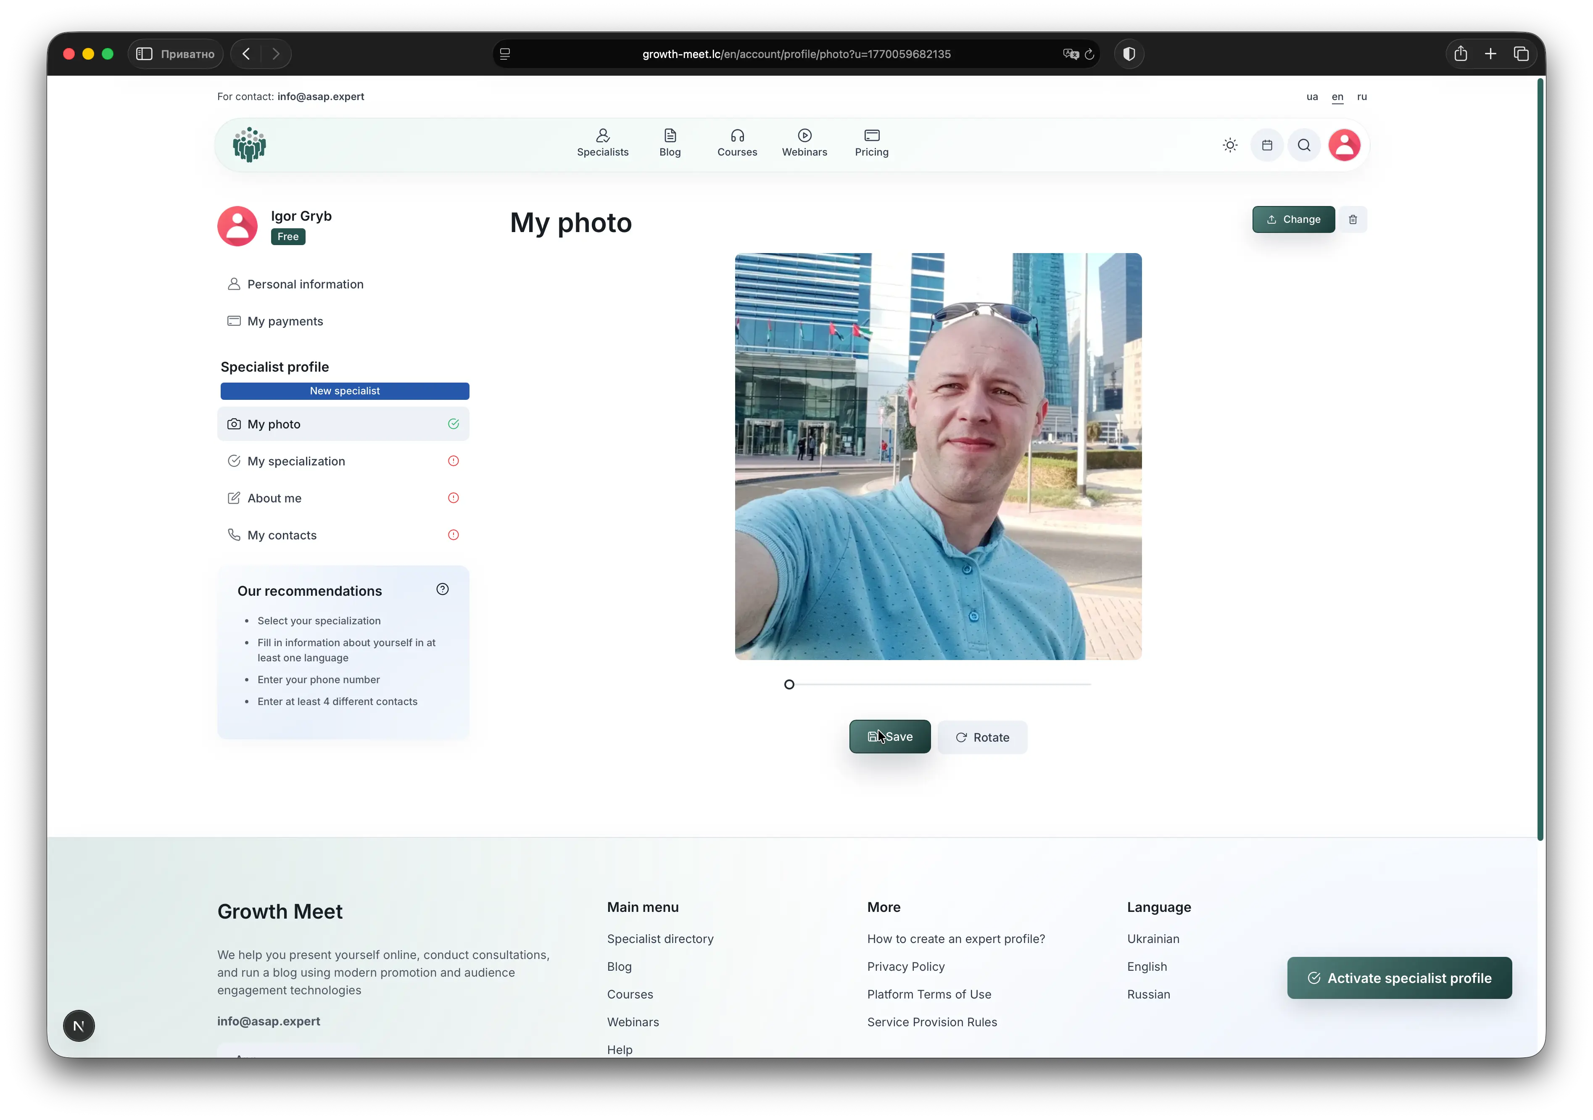This screenshot has width=1593, height=1120.
Task: Toggle the browser sidebar icon
Action: pos(144,53)
